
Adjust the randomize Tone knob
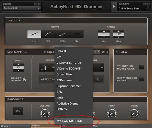[134, 113]
